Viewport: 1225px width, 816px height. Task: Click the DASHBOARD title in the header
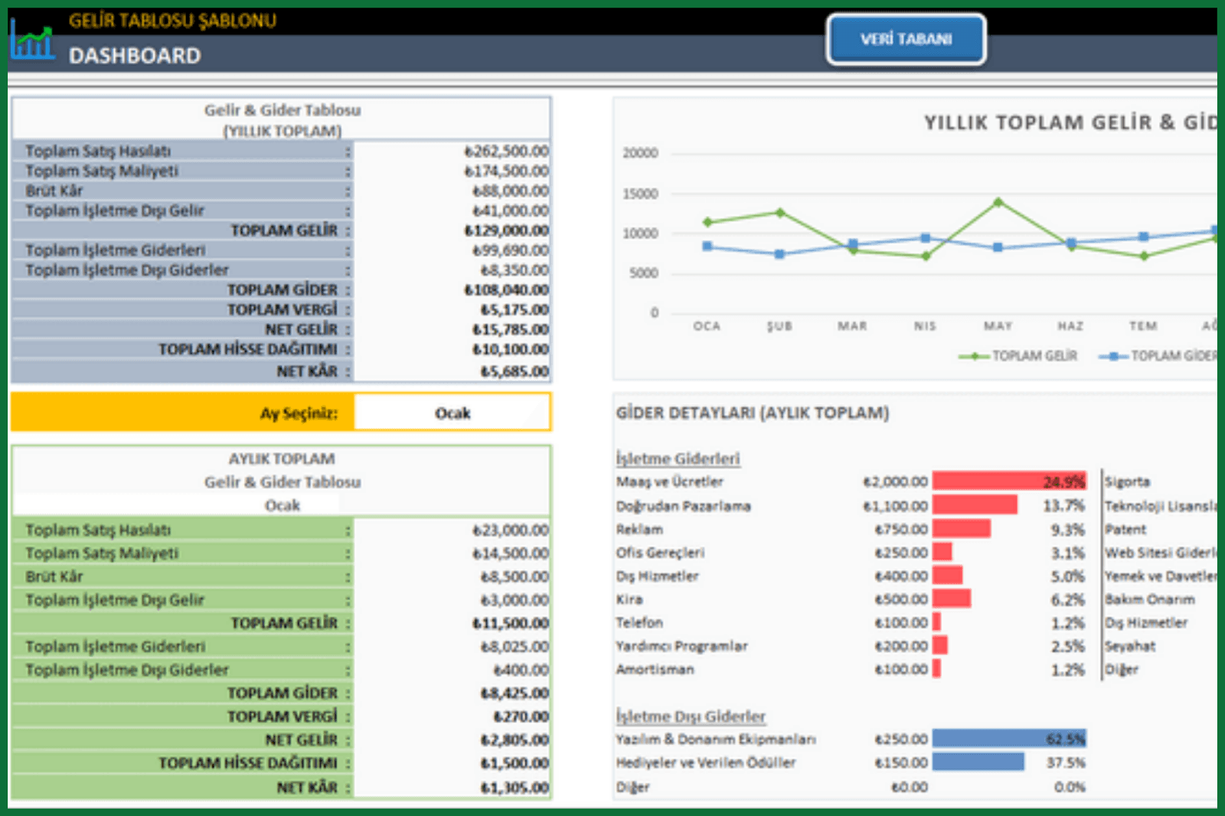coord(135,56)
